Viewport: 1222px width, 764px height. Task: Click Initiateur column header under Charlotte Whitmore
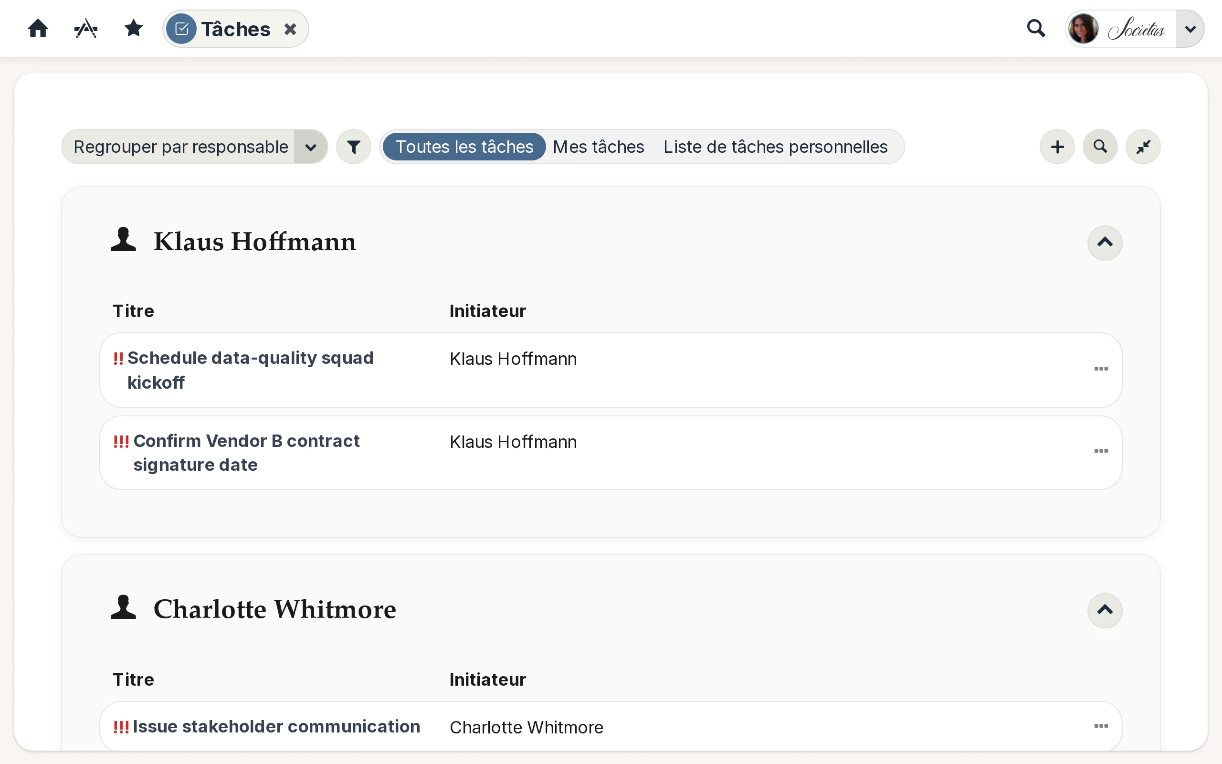click(488, 679)
